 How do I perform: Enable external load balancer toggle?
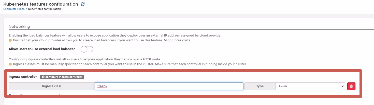click(87, 49)
